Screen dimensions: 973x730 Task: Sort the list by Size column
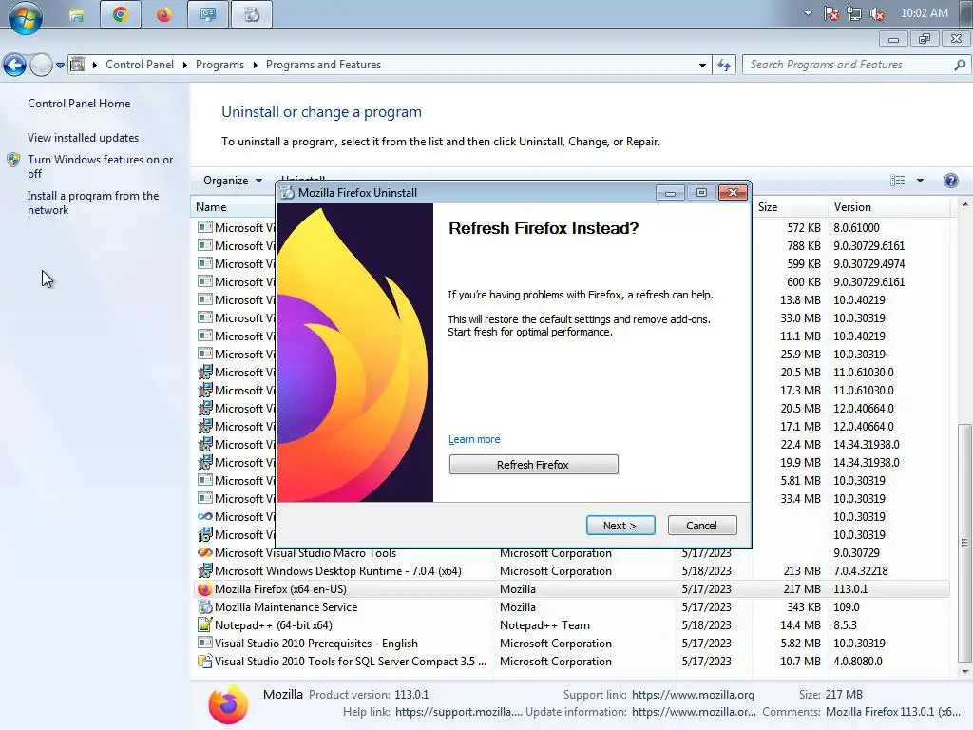tap(768, 207)
